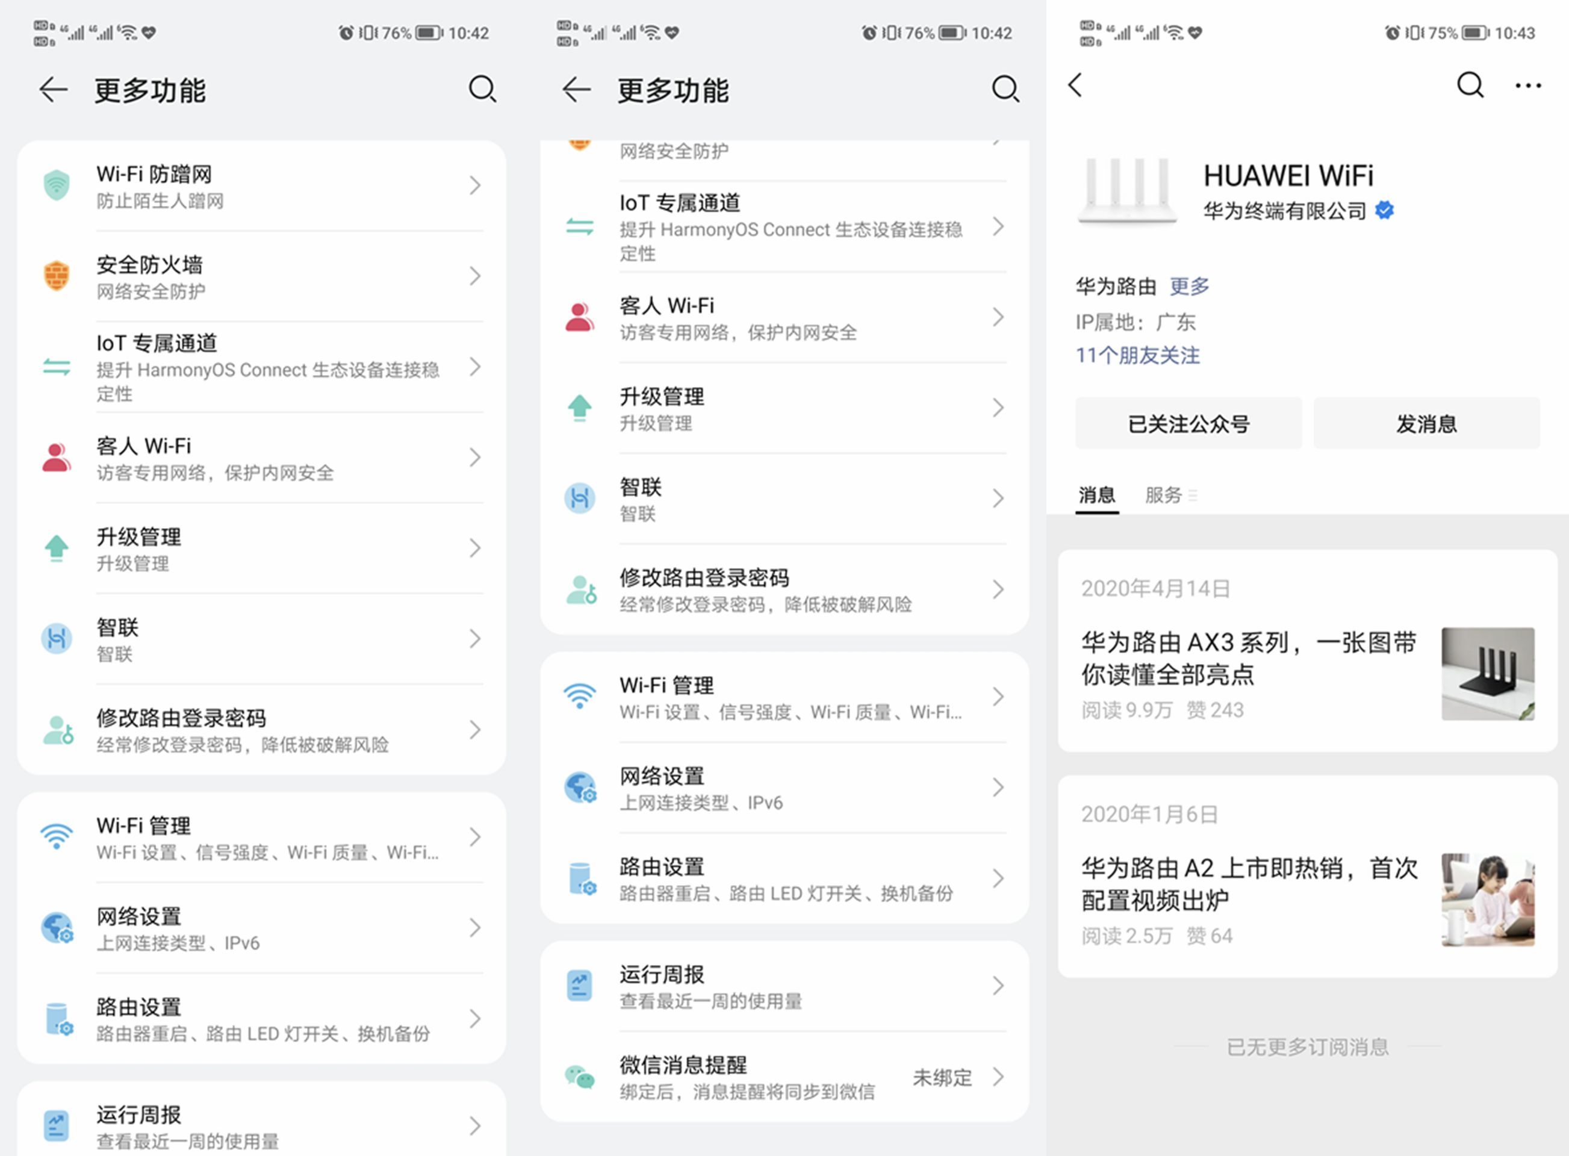
Task: Tap AX3 router article thumbnail
Action: (x=1488, y=674)
